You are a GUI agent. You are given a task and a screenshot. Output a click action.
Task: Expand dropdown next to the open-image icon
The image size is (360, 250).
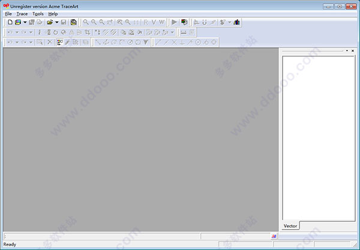[x=25, y=22]
